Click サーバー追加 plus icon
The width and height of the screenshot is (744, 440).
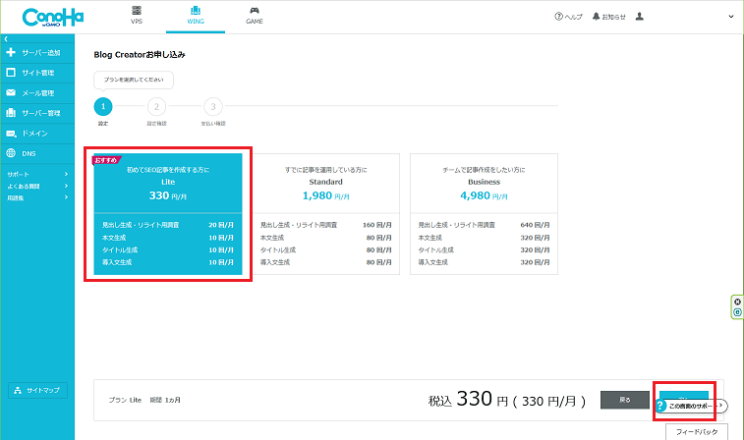pos(11,53)
